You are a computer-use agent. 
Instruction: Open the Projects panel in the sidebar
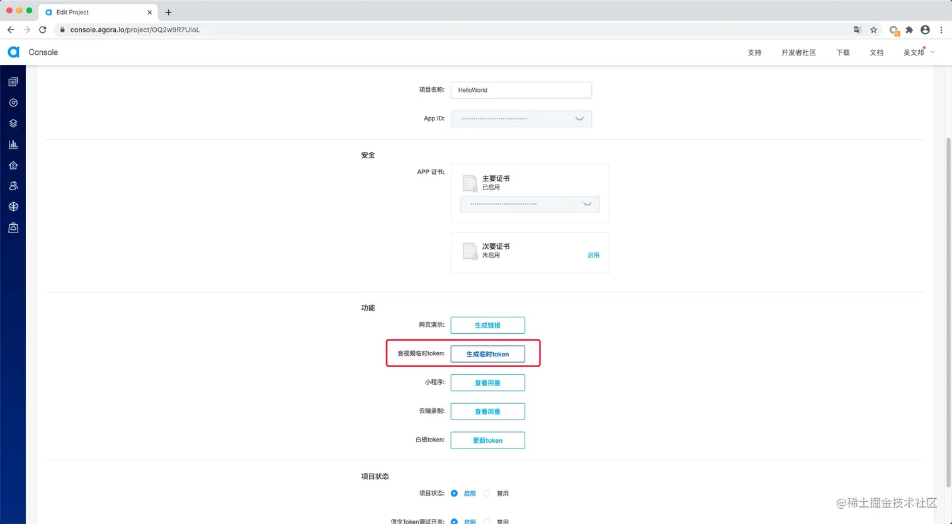[13, 81]
